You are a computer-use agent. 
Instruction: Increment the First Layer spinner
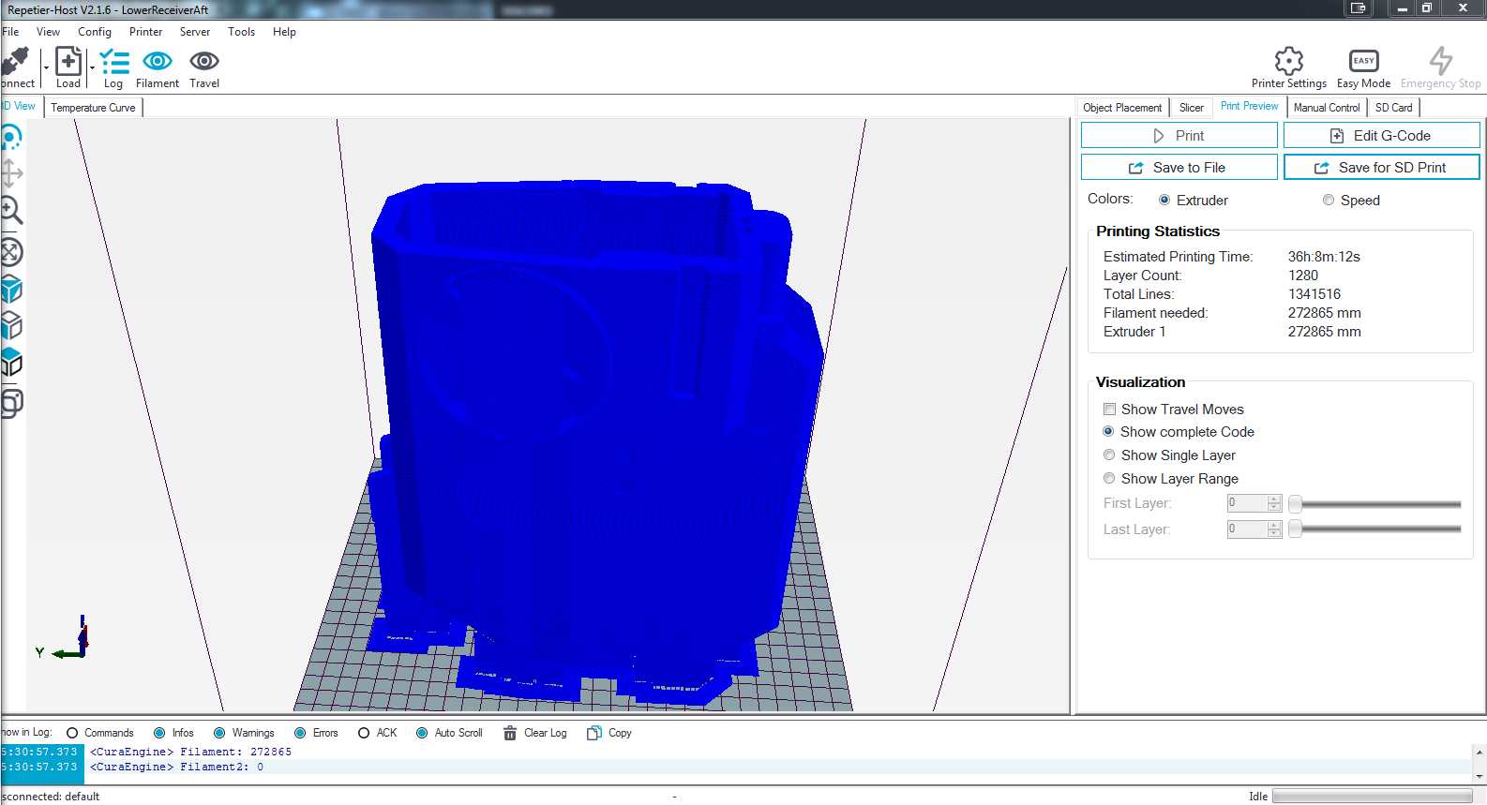tap(1273, 499)
